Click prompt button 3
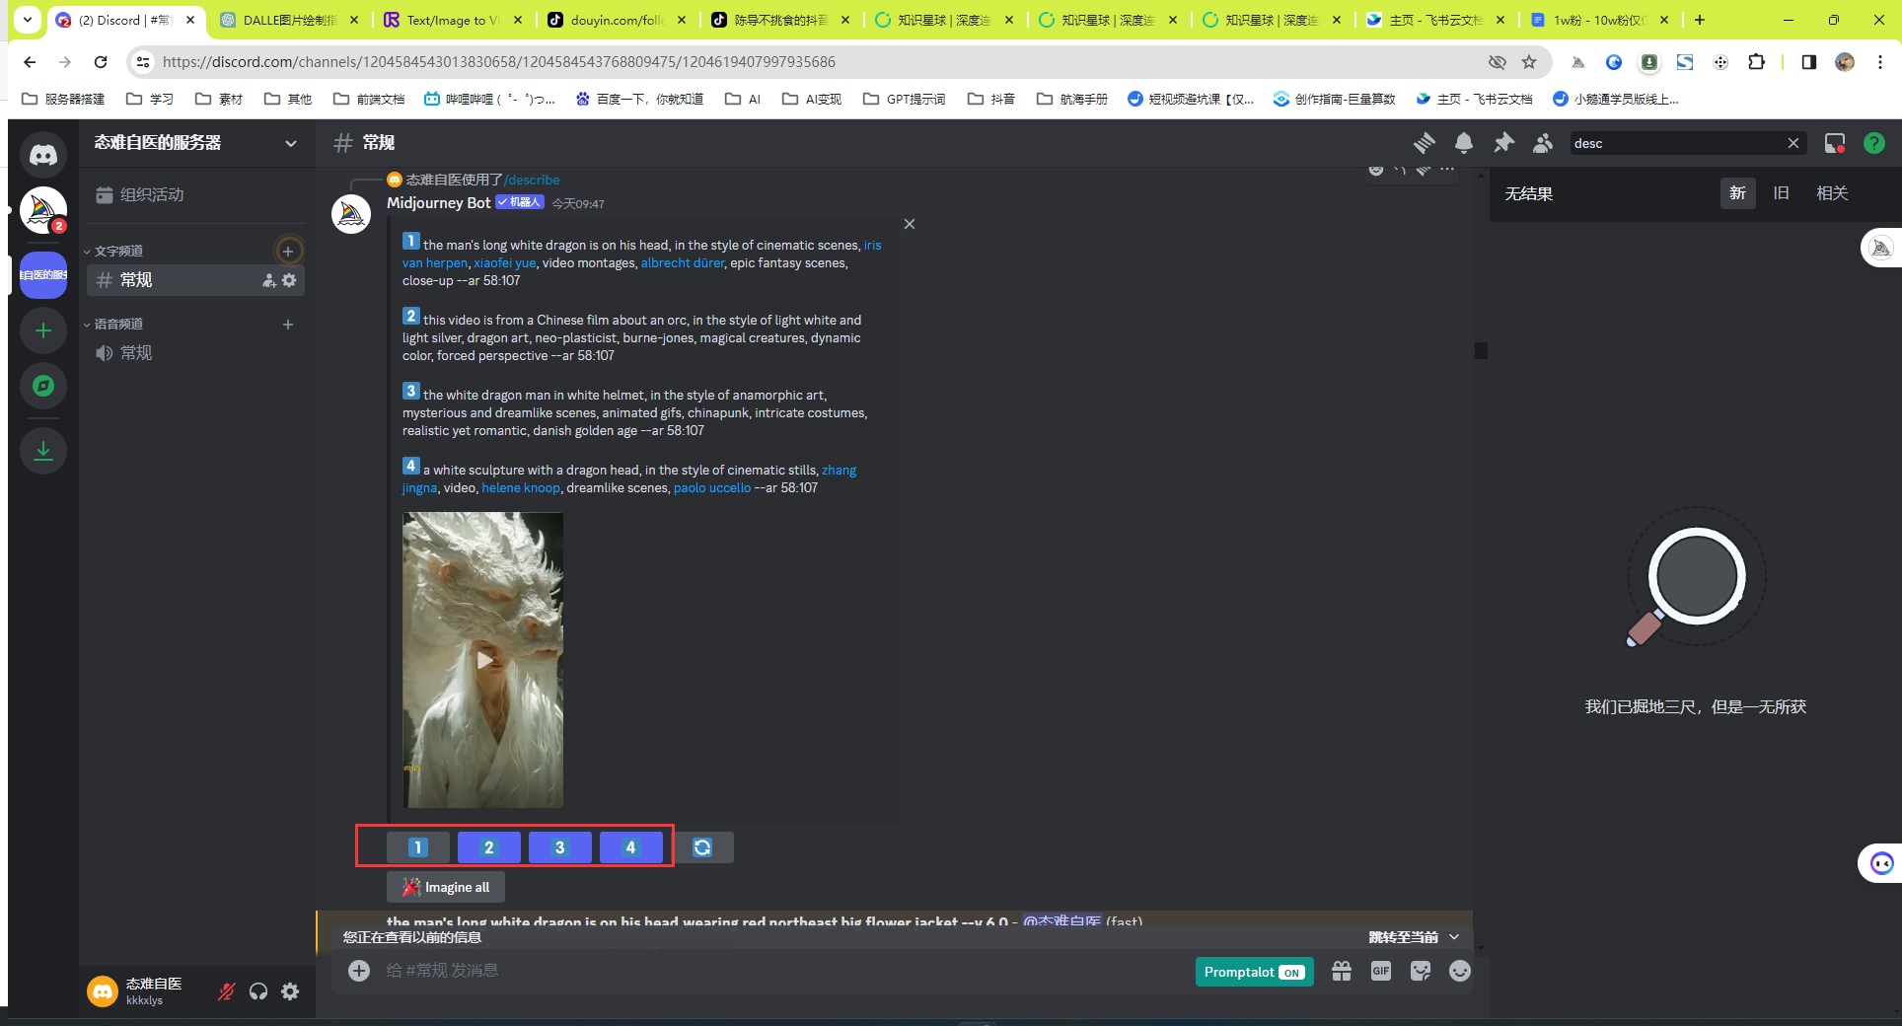Screen dimensions: 1902x1026 click(559, 847)
